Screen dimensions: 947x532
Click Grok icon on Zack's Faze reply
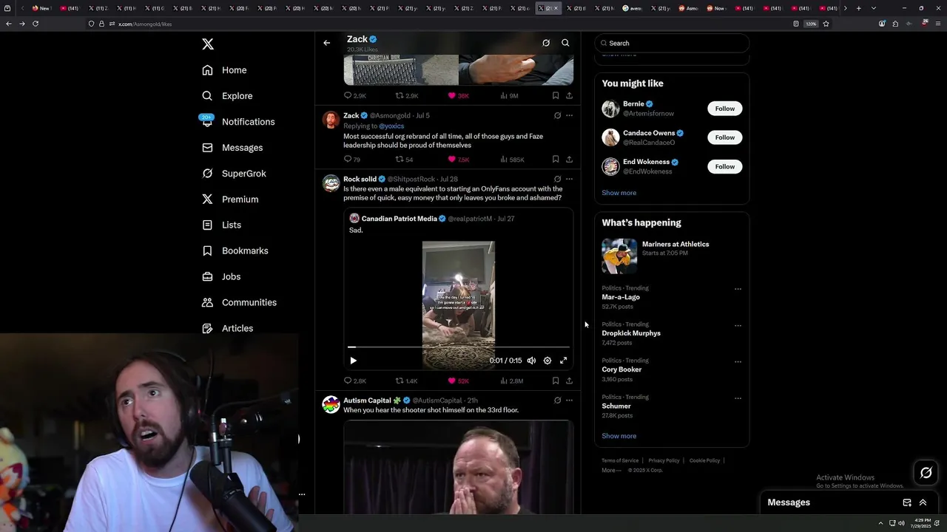(557, 115)
